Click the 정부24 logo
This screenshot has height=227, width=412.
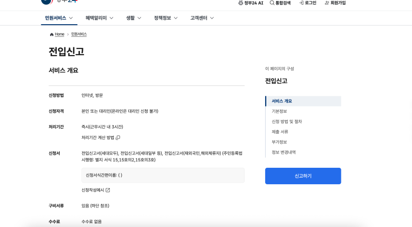point(59,2)
